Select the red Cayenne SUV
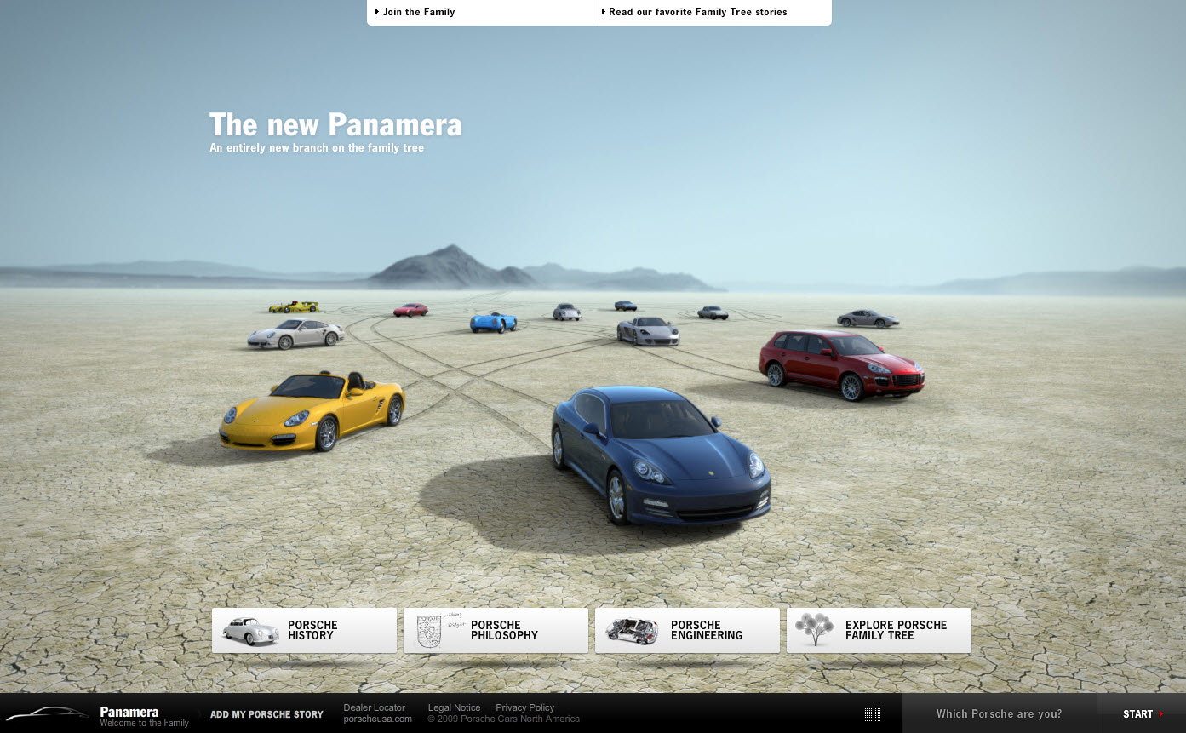 coord(841,364)
